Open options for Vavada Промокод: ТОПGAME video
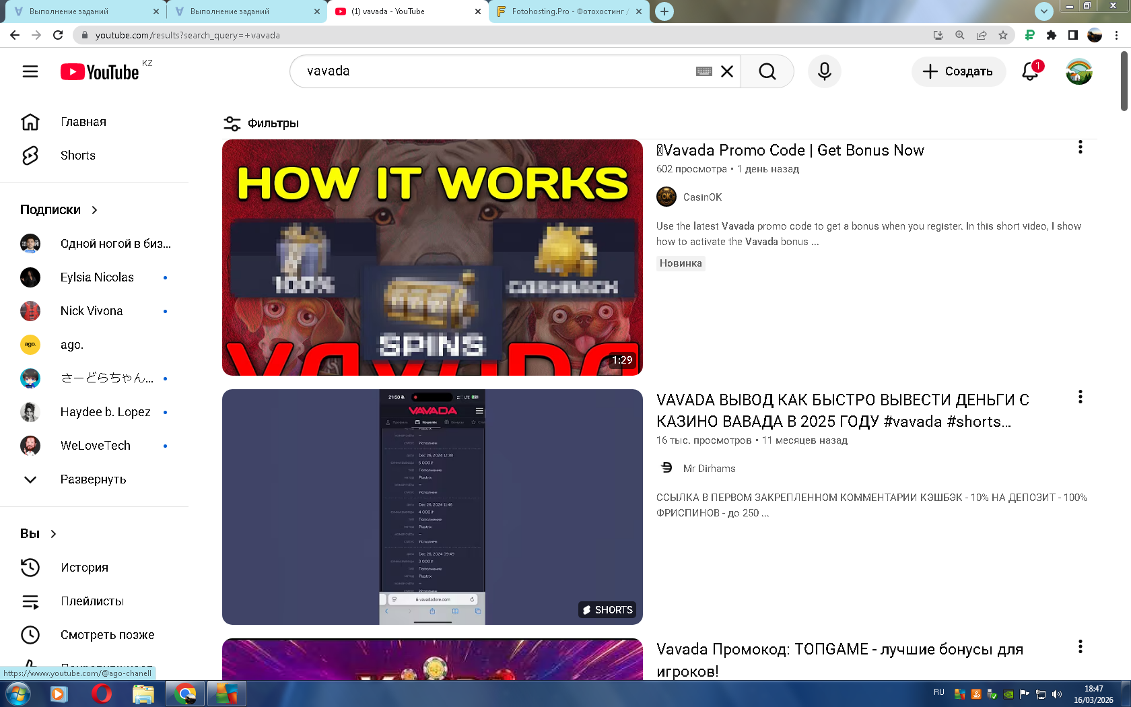 [x=1081, y=647]
